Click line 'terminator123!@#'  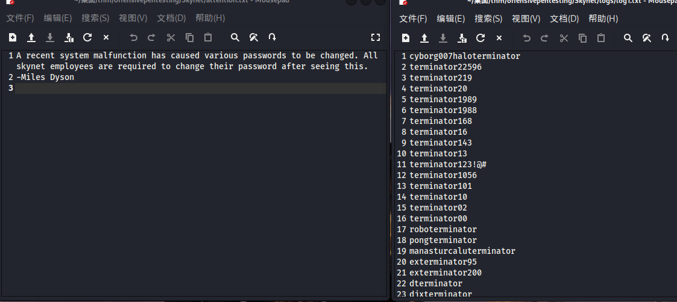coord(448,164)
